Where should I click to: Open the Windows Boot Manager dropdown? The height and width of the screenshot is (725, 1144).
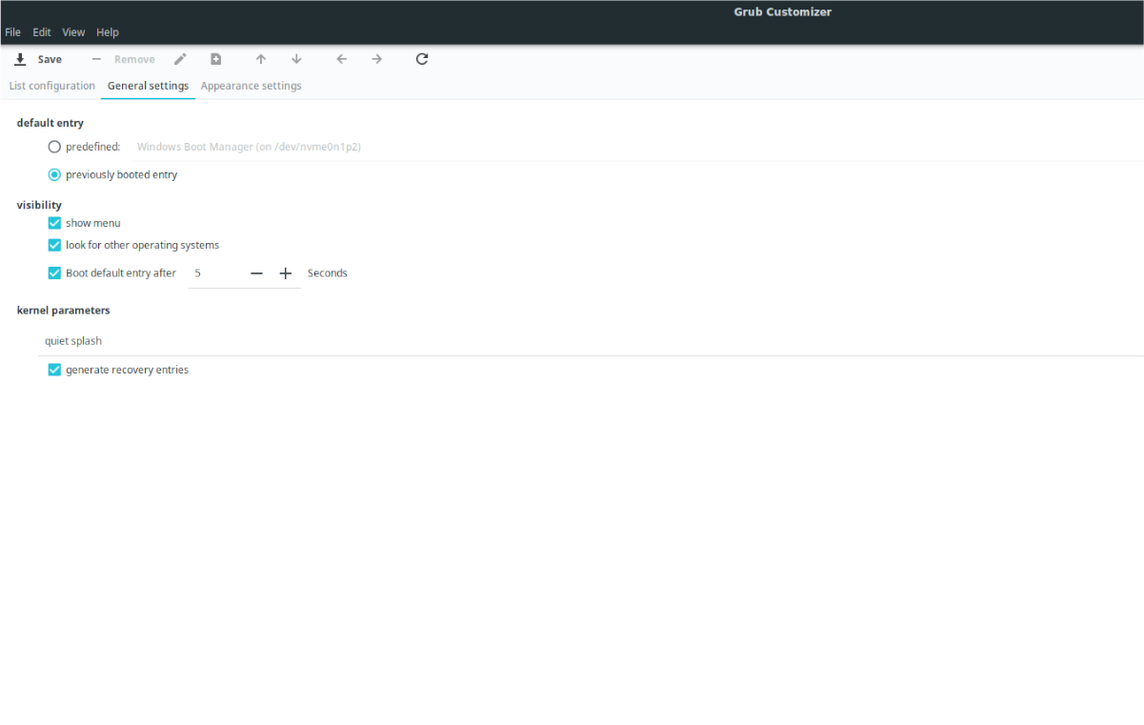[635, 147]
